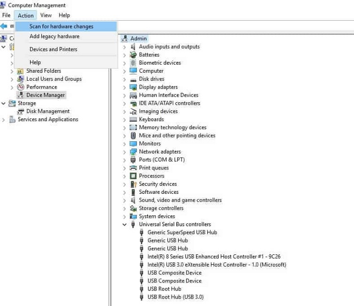Select Generic SuperSpeed USB Hub
The width and height of the screenshot is (354, 306).
pyautogui.click(x=182, y=233)
